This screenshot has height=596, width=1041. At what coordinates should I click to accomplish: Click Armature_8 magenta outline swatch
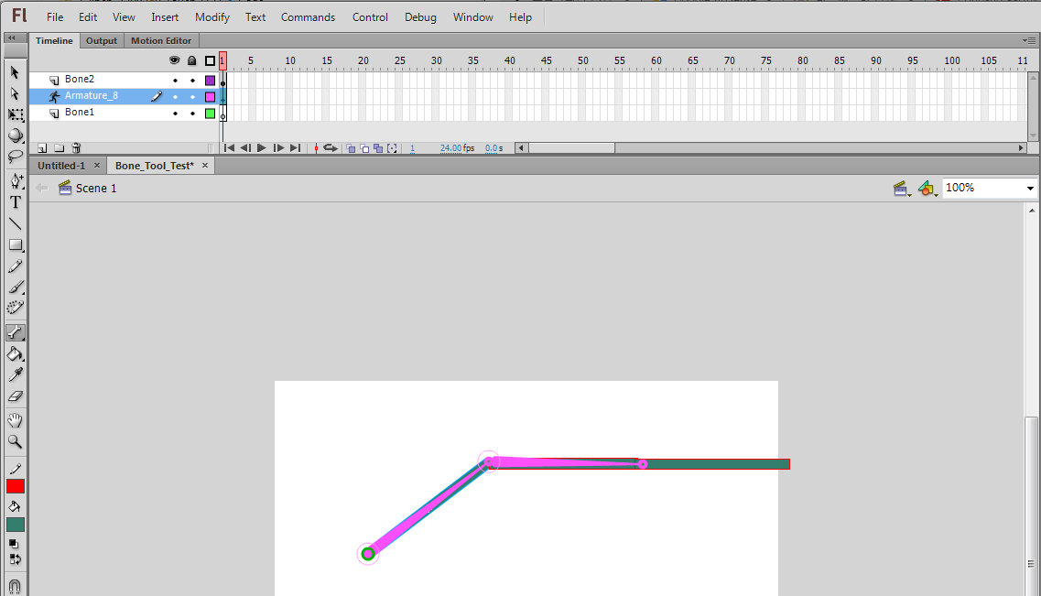tap(210, 97)
